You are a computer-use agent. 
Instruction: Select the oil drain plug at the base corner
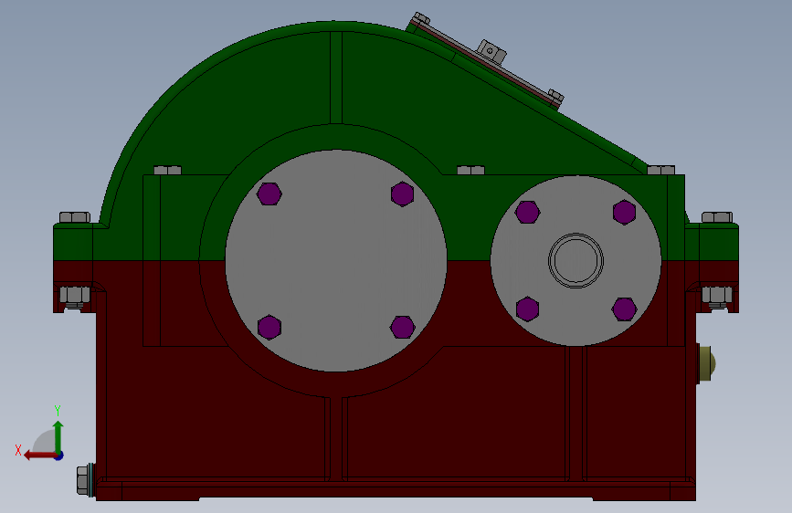coord(85,480)
